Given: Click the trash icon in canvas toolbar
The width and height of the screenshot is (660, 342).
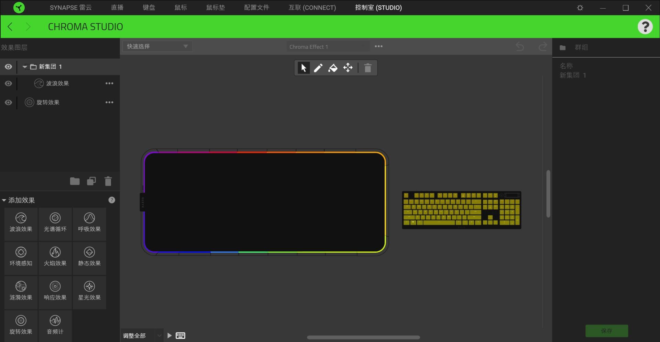Looking at the screenshot, I should (368, 68).
